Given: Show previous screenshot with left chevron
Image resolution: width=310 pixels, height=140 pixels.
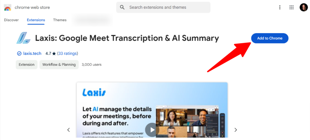Looking at the screenshot, I should (x=69, y=130).
